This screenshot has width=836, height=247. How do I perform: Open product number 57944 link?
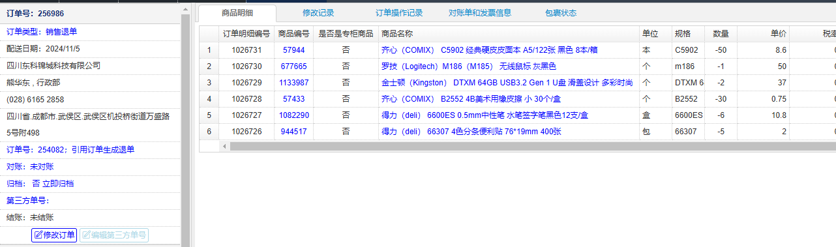point(293,50)
